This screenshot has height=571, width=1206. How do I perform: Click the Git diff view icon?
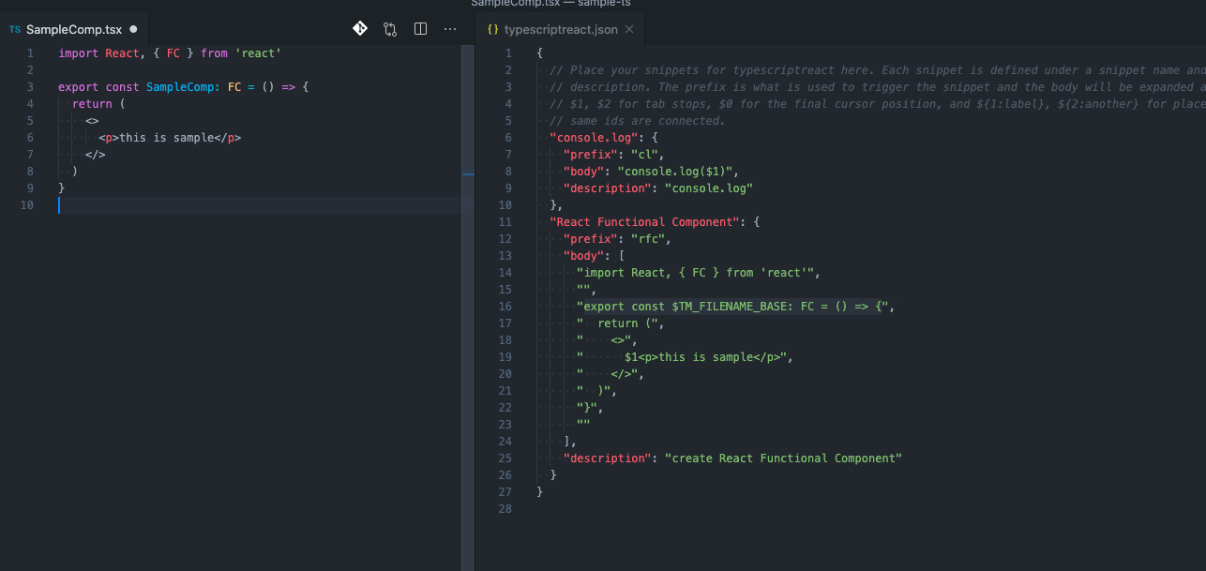point(360,28)
